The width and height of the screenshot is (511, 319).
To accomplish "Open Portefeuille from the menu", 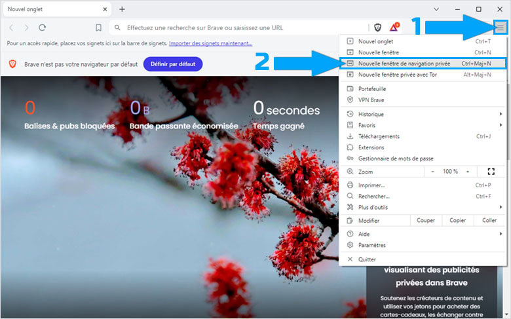I will (x=423, y=89).
